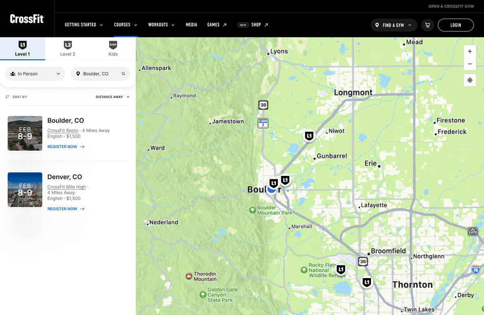
Task: Click the Boulder, CO course title
Action: point(65,121)
